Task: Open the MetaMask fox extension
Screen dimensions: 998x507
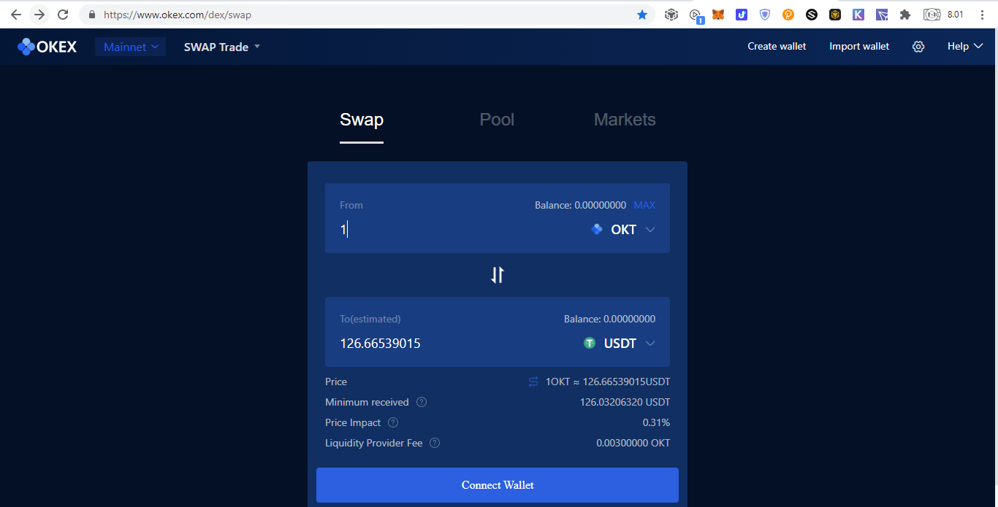Action: (x=718, y=15)
